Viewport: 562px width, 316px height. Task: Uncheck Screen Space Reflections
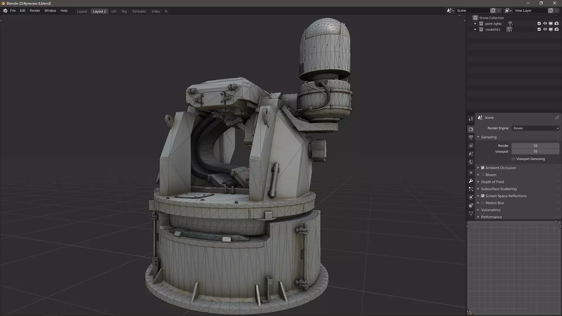(x=483, y=196)
